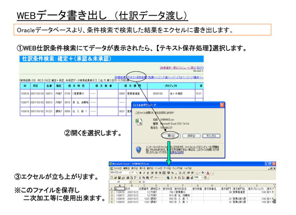Open ツール menu in Excel menu bar

(159, 169)
